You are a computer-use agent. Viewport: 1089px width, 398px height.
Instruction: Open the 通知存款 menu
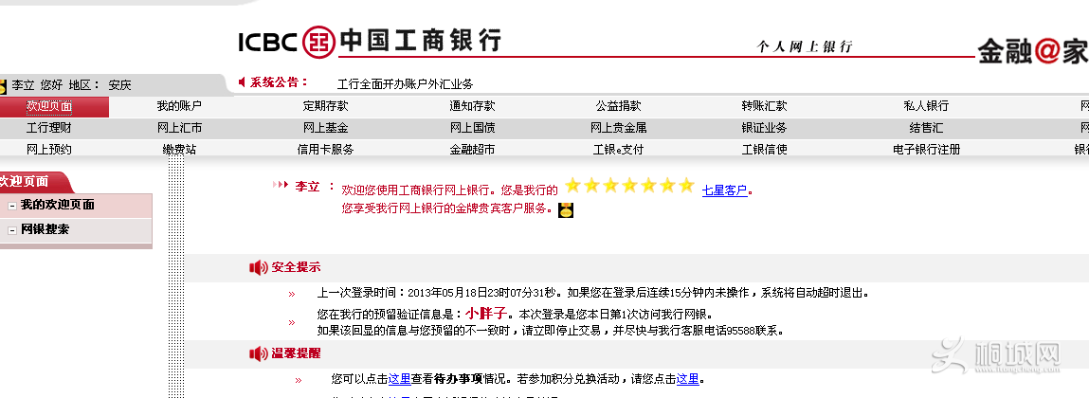472,106
